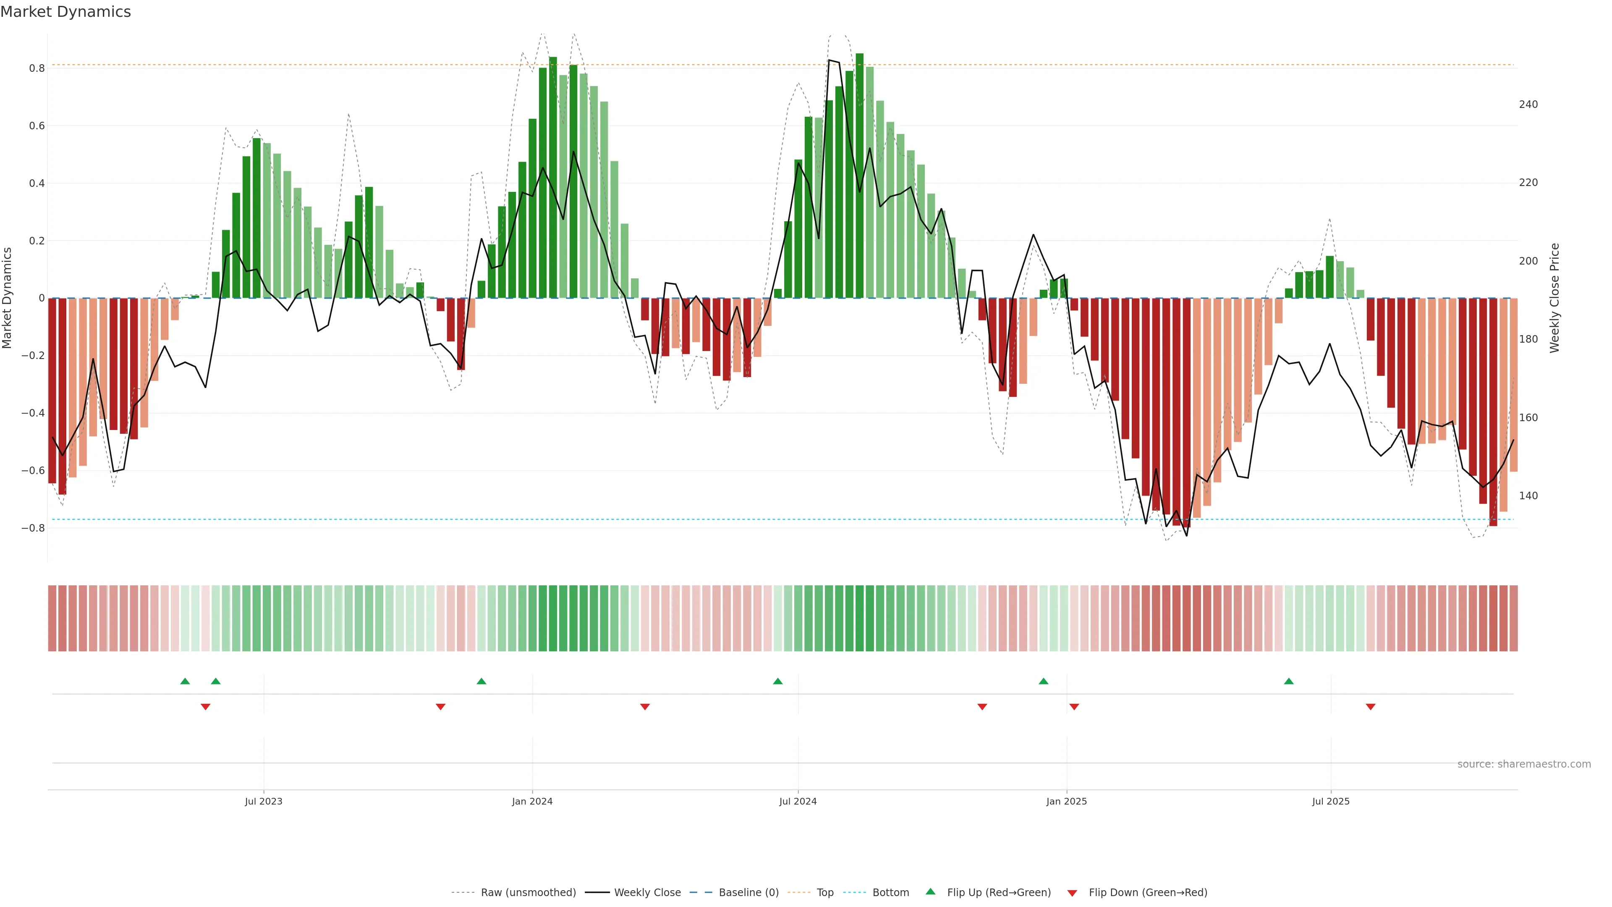Toggle the Weekly Close legend series

pyautogui.click(x=647, y=893)
